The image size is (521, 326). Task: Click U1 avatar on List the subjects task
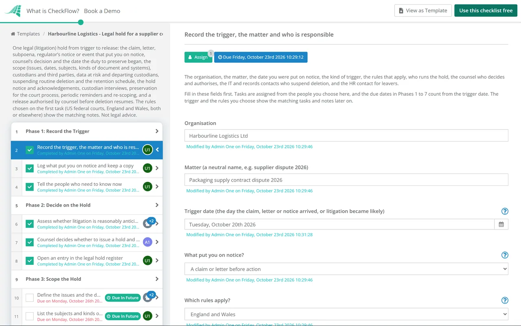pyautogui.click(x=147, y=316)
